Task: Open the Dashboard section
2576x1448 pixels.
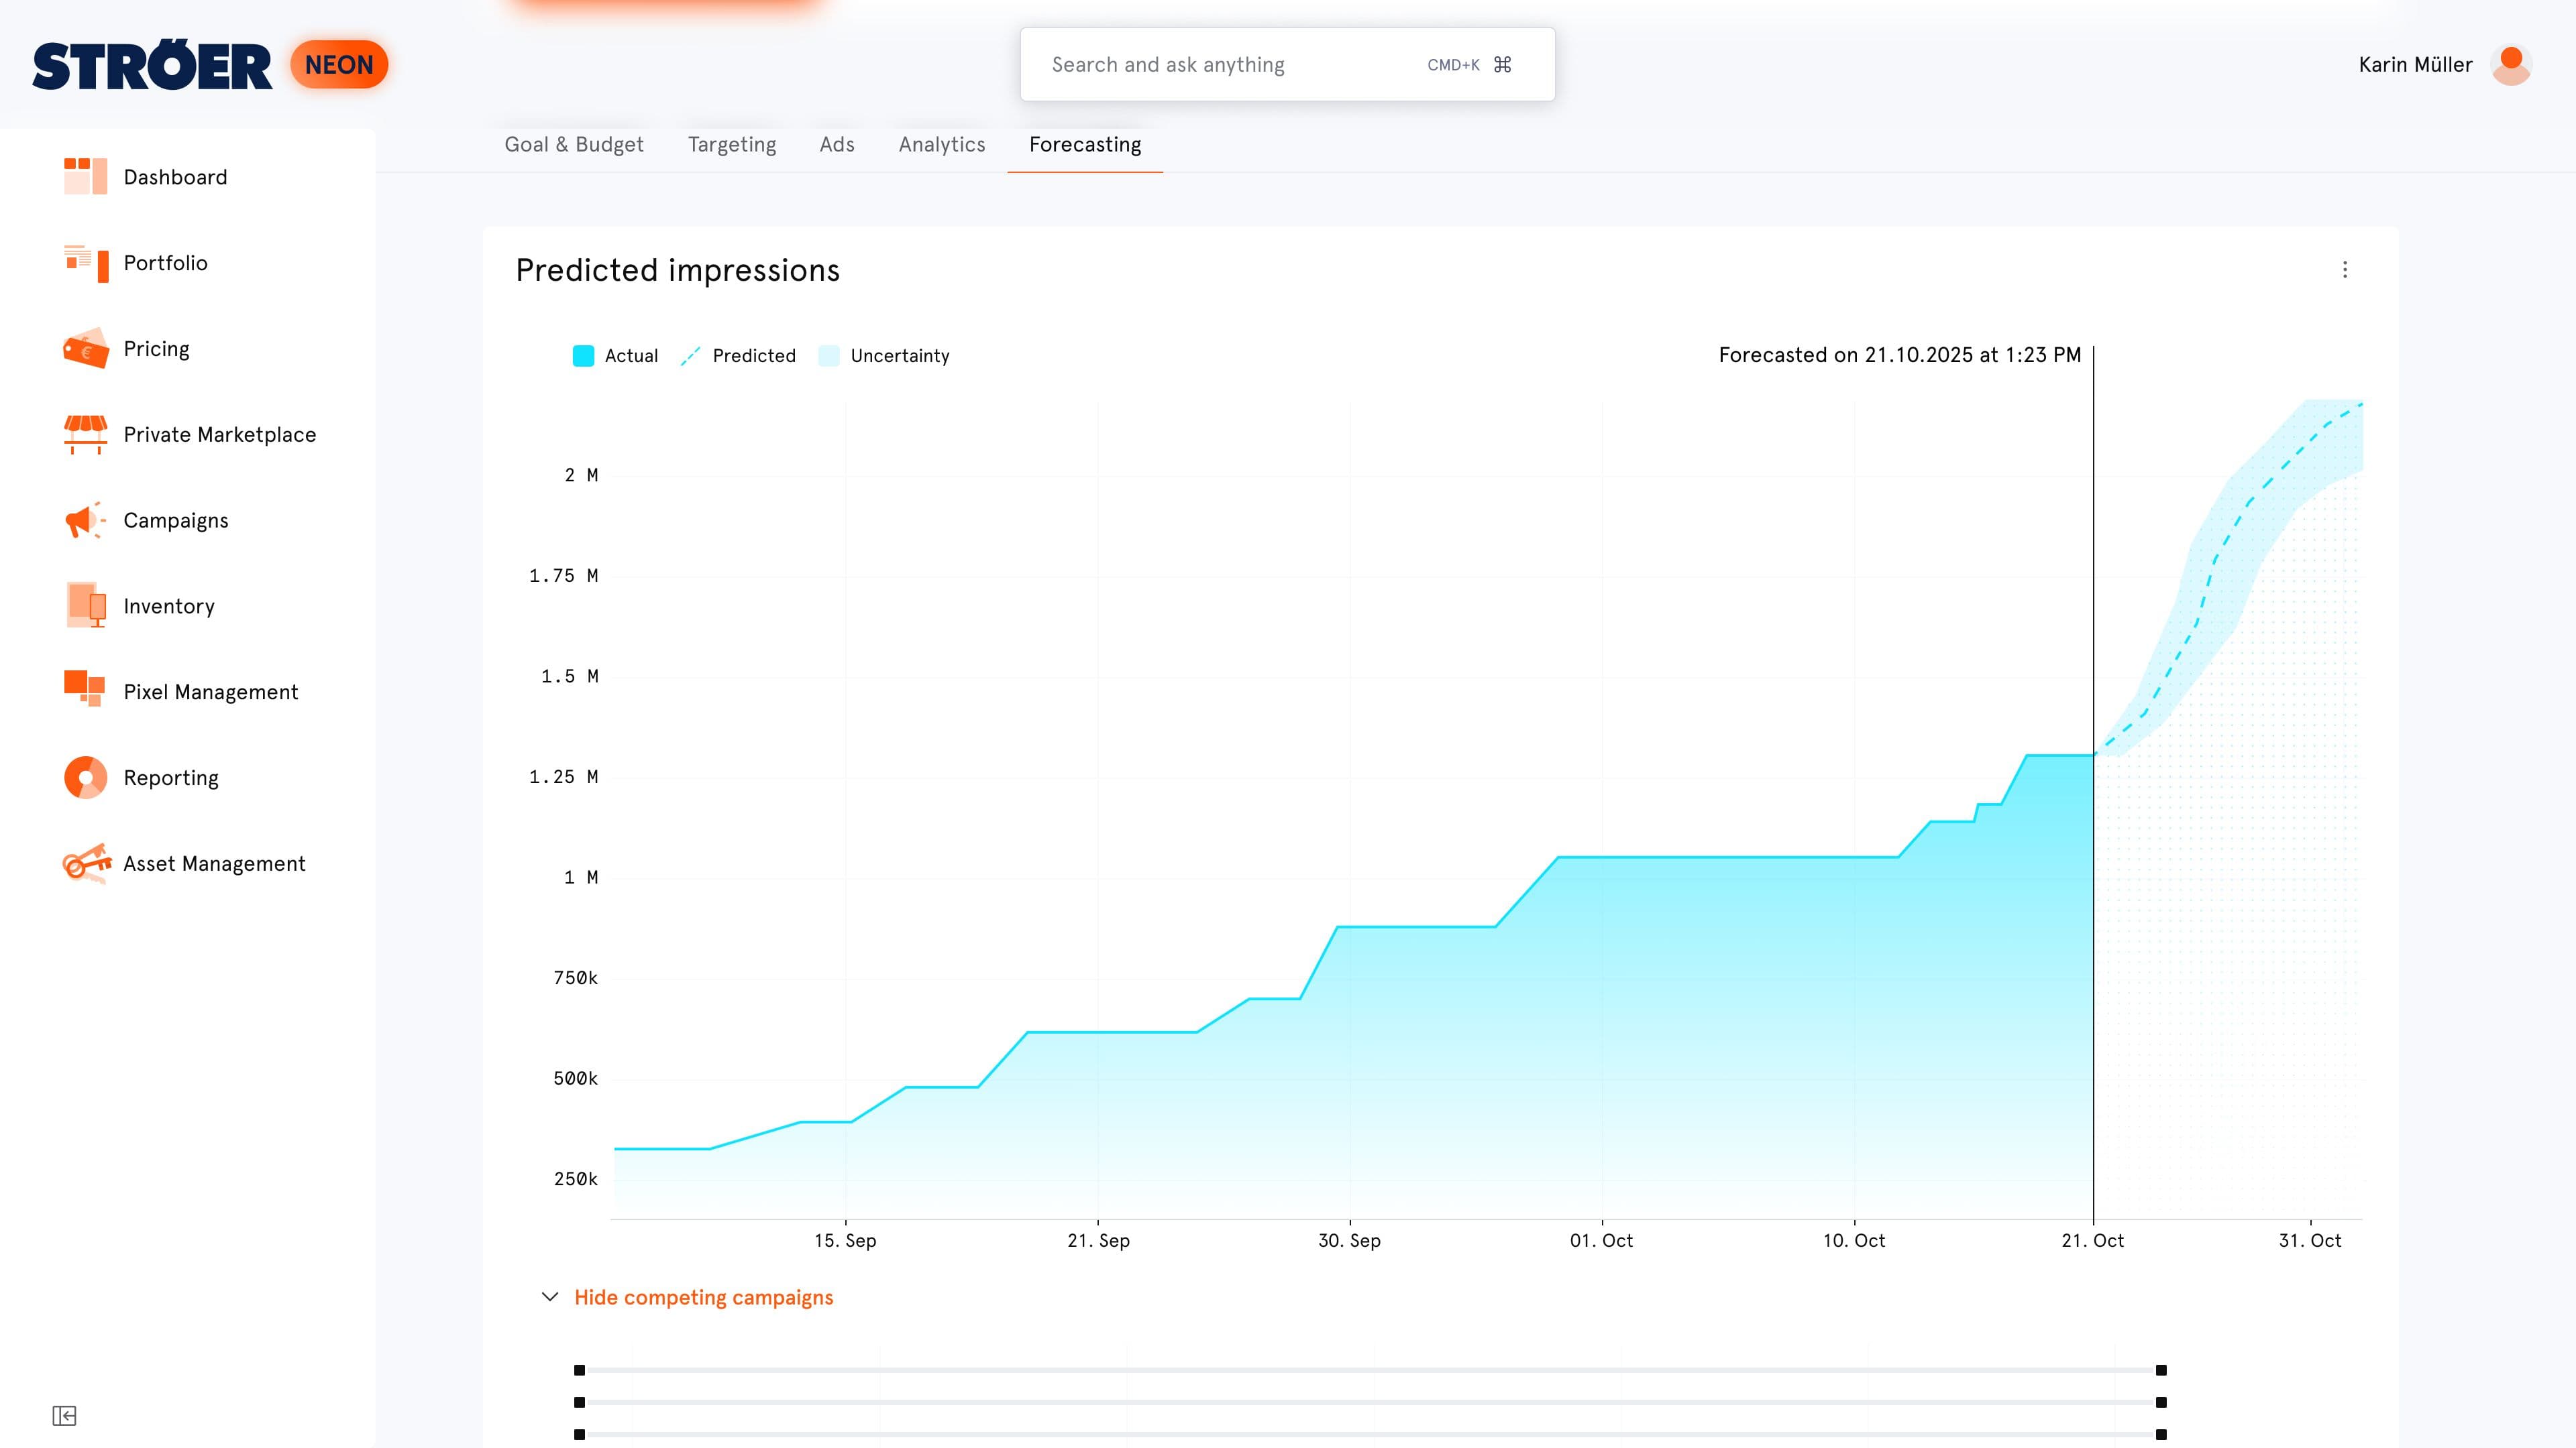Action: pos(175,177)
